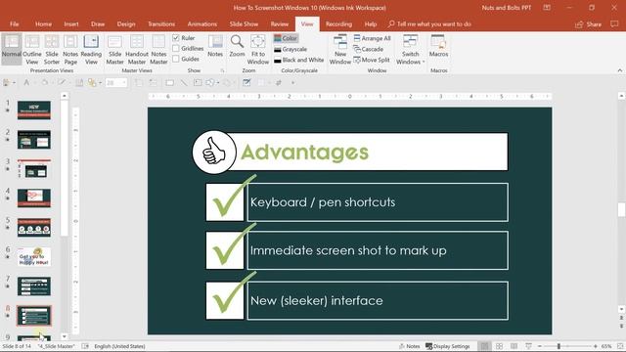The image size is (626, 352).
Task: Open the Macros dialog
Action: (438, 46)
